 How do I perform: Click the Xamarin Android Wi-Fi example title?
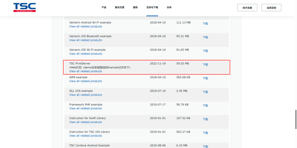point(90,23)
